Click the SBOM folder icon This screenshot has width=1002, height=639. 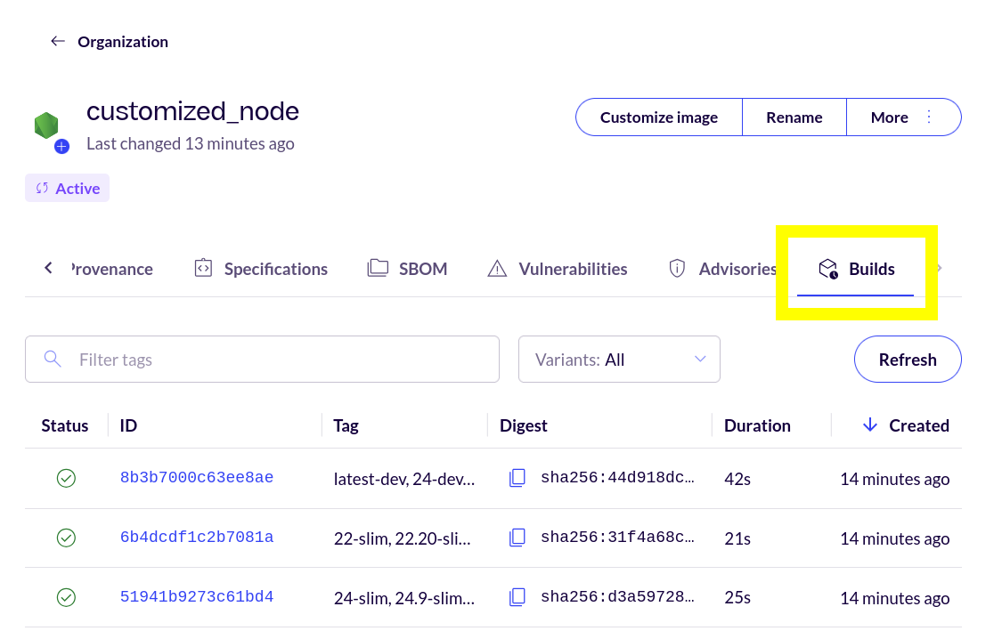[x=378, y=268]
